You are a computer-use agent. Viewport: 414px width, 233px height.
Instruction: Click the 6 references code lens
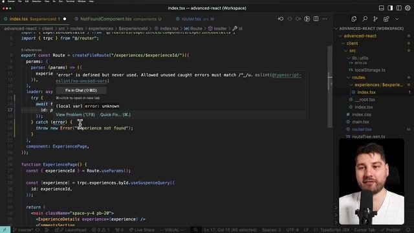[31, 50]
